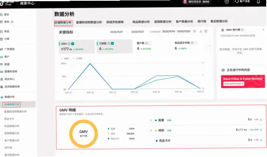The width and height of the screenshot is (267, 157).
Task: Click the 广告营销 megaphone icon in sidebar
Action: 1,49
